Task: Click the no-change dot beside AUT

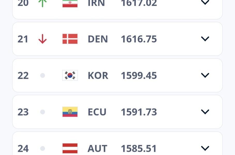Action: click(x=43, y=149)
